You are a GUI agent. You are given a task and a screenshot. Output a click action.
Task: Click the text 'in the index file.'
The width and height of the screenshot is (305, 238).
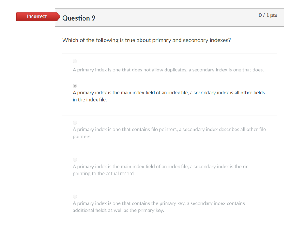(x=90, y=99)
